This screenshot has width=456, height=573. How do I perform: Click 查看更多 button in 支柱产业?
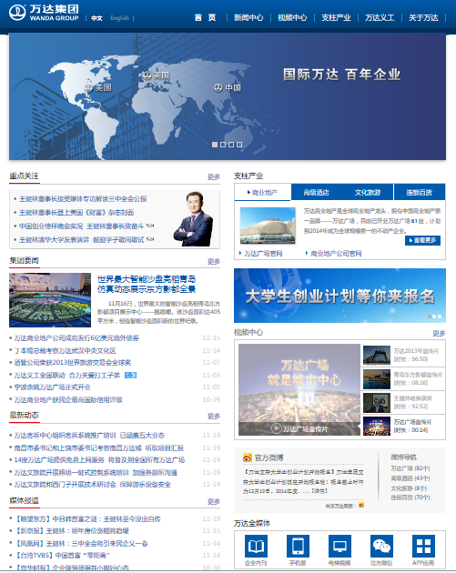click(422, 240)
